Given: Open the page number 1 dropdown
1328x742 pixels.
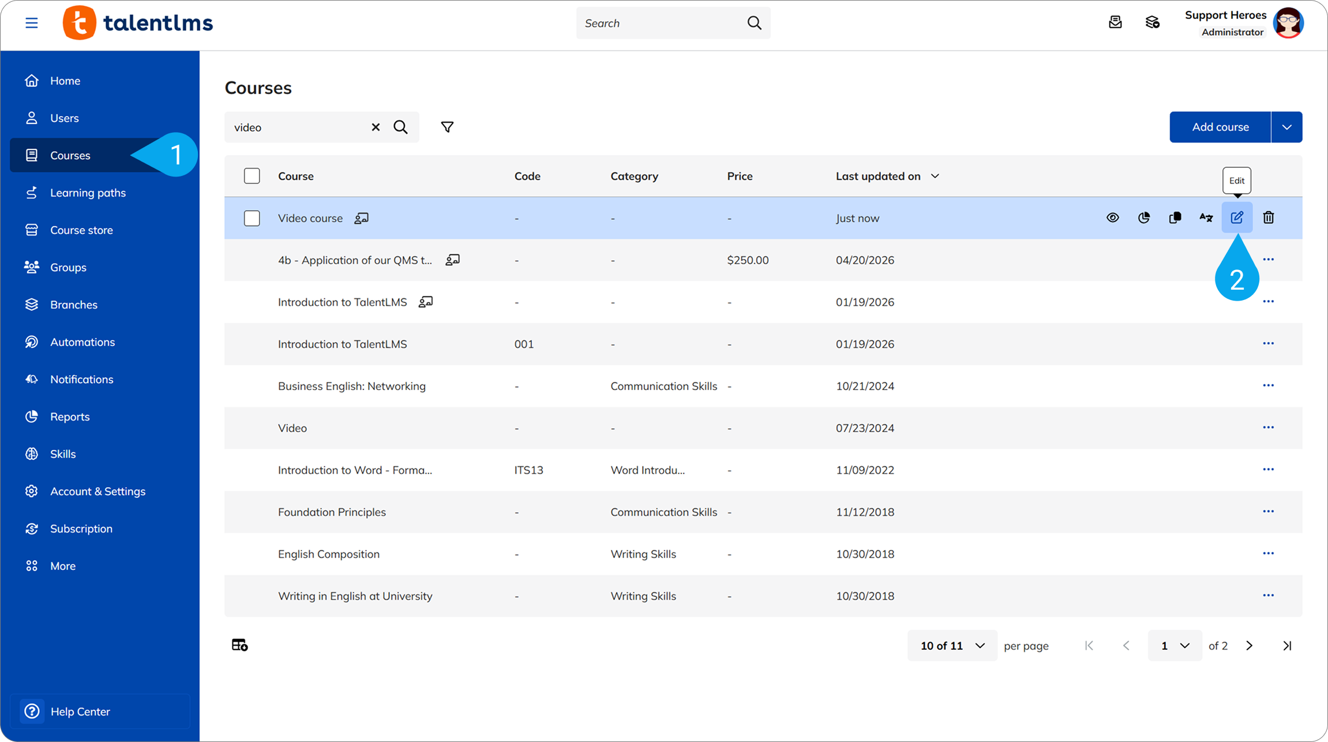Looking at the screenshot, I should 1175,646.
